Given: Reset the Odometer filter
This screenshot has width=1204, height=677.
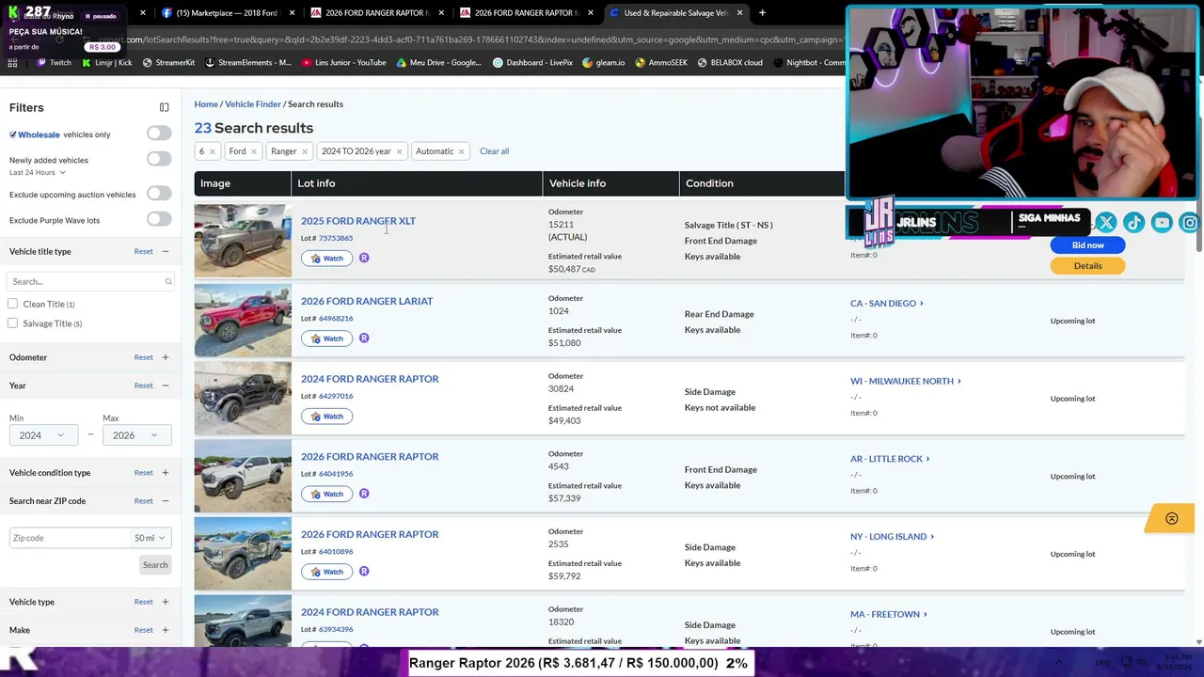Looking at the screenshot, I should coord(143,357).
